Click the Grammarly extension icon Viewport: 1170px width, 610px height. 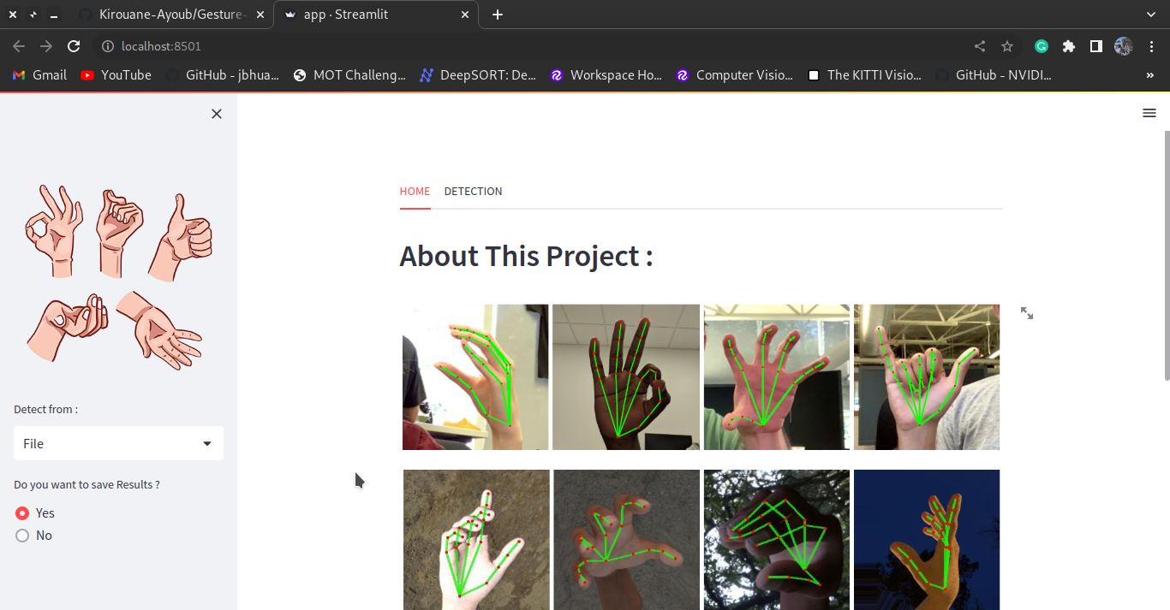click(x=1040, y=46)
